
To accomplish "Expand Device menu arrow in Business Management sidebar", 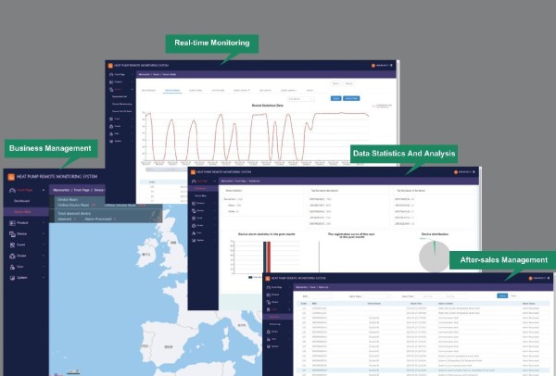I will 44,234.
